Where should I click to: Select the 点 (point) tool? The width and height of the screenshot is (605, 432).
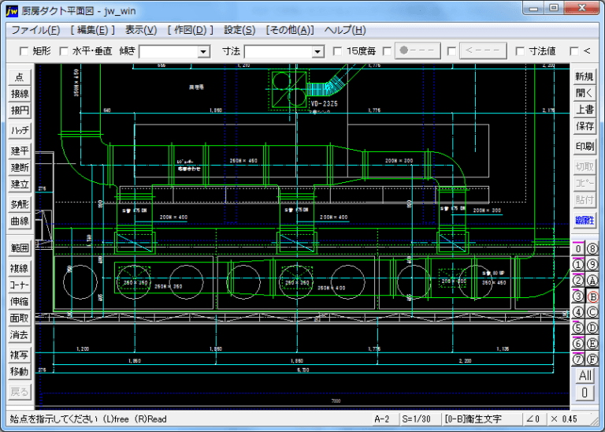(19, 77)
